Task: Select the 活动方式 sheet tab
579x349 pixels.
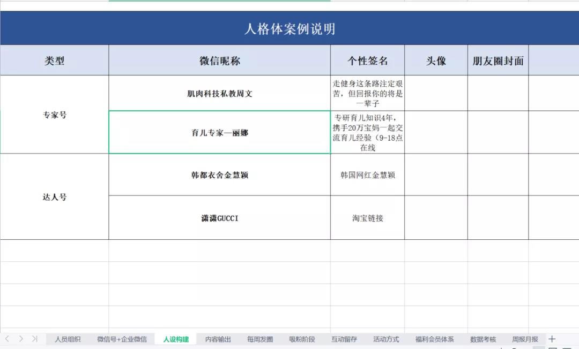Action: 386,339
